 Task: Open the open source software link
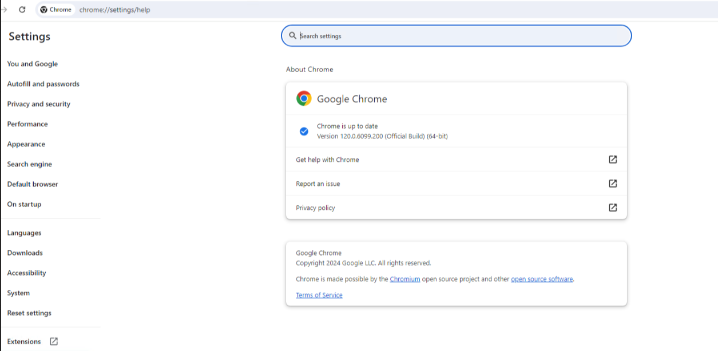[x=542, y=279]
